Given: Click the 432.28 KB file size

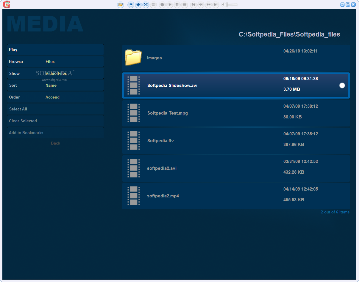Looking at the screenshot, I should (294, 172).
